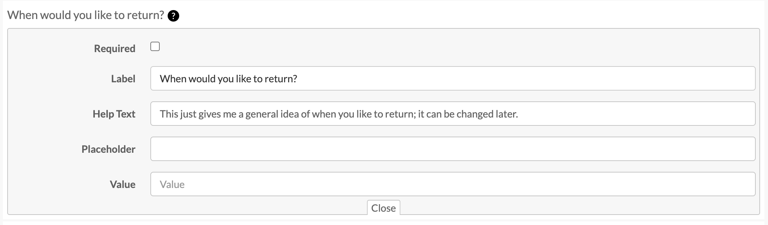Click the "Placeholder" field caption
Viewport: 768px width, 225px height.
[x=108, y=149]
